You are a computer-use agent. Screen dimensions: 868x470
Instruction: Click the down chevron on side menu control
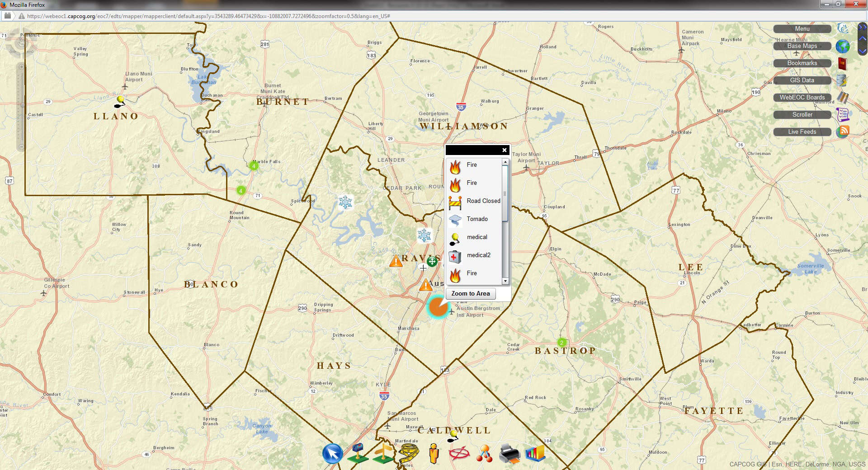(863, 51)
